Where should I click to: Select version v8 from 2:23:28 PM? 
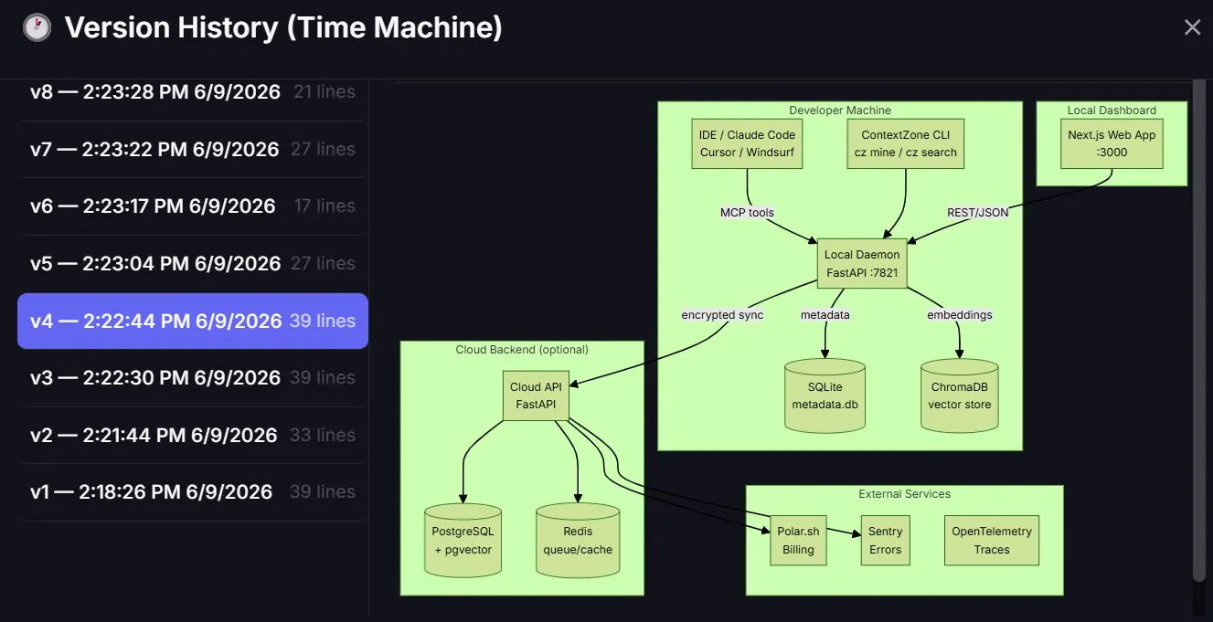(193, 92)
